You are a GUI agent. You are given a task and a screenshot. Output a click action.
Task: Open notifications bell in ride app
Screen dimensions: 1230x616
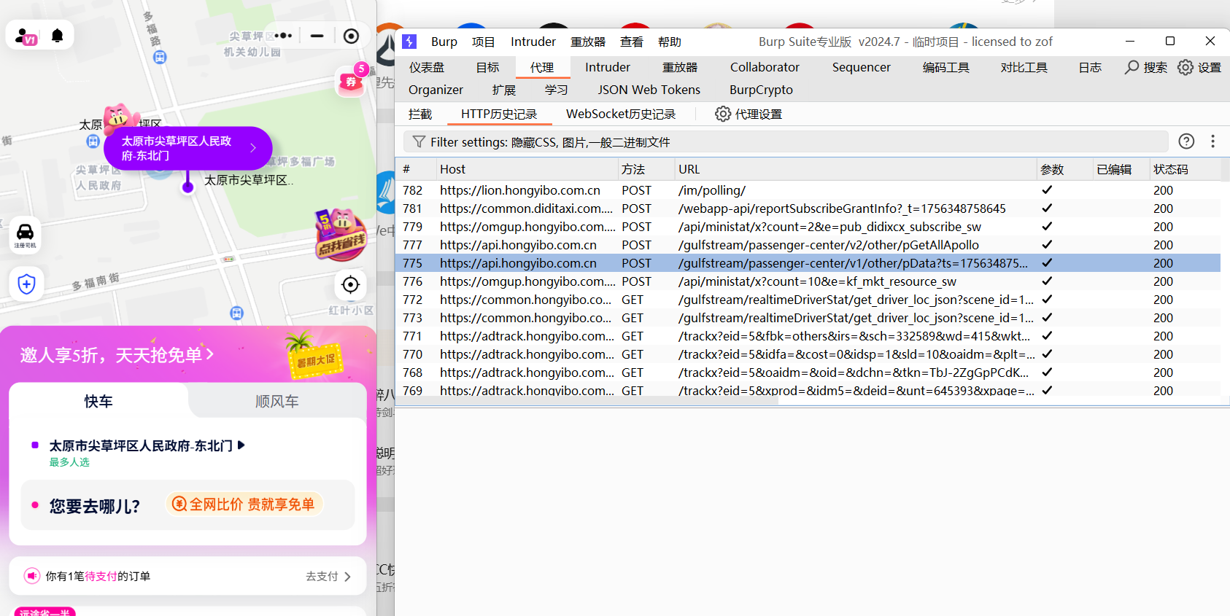point(57,35)
